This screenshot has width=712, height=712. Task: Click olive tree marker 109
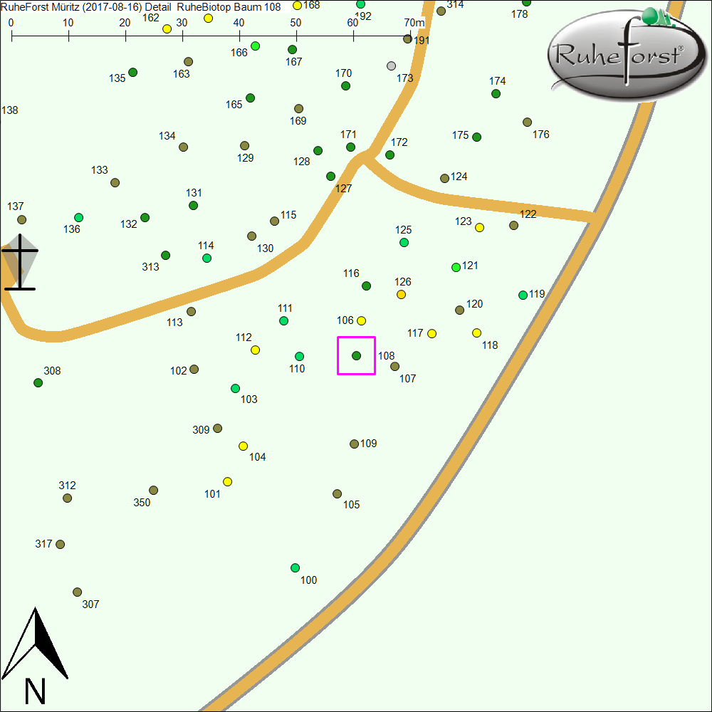click(354, 444)
